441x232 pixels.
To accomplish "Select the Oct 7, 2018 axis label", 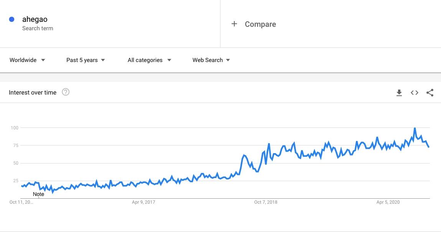I will click(266, 202).
